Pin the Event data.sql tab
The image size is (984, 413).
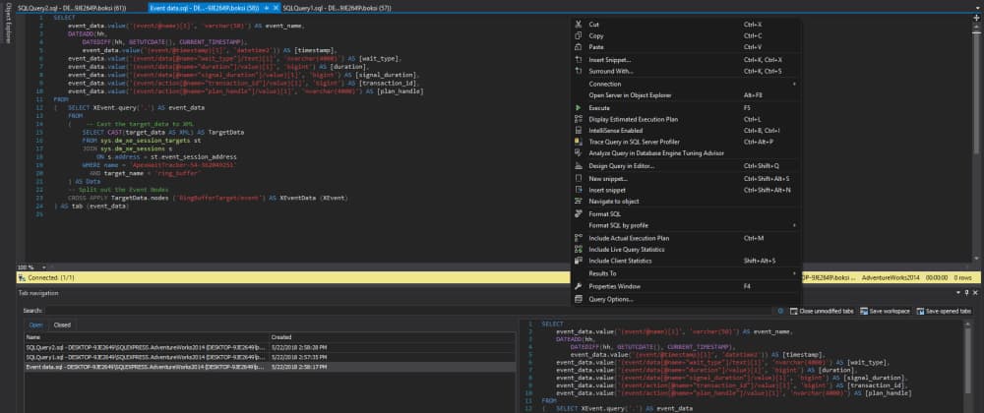(x=268, y=8)
